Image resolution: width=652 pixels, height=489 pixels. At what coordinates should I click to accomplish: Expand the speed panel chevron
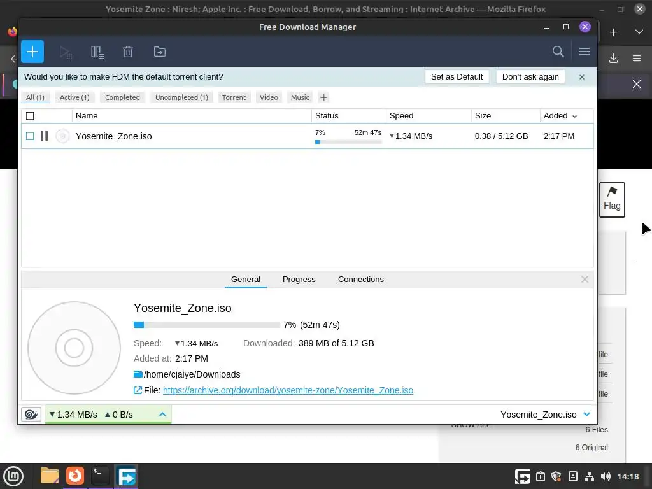point(162,414)
